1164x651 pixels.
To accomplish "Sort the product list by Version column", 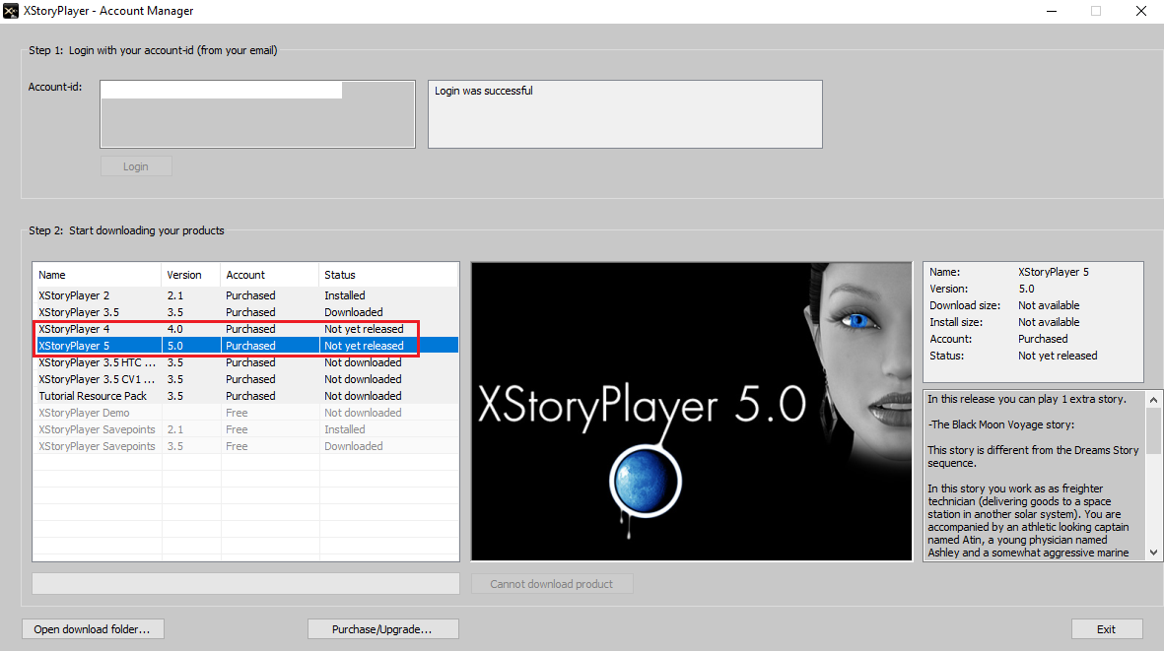I will point(191,275).
